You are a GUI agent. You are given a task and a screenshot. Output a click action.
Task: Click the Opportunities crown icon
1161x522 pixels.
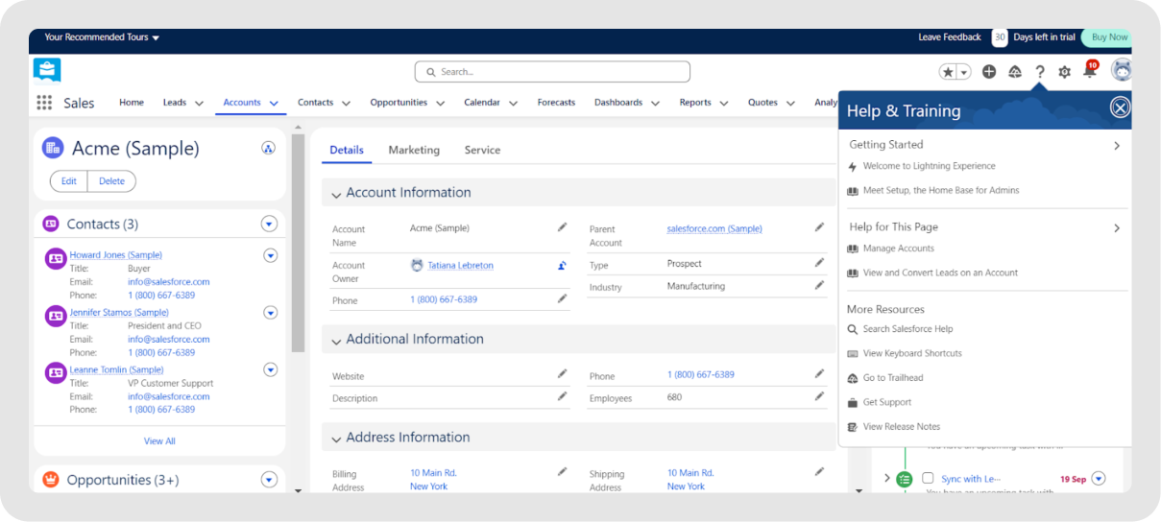[x=51, y=480]
